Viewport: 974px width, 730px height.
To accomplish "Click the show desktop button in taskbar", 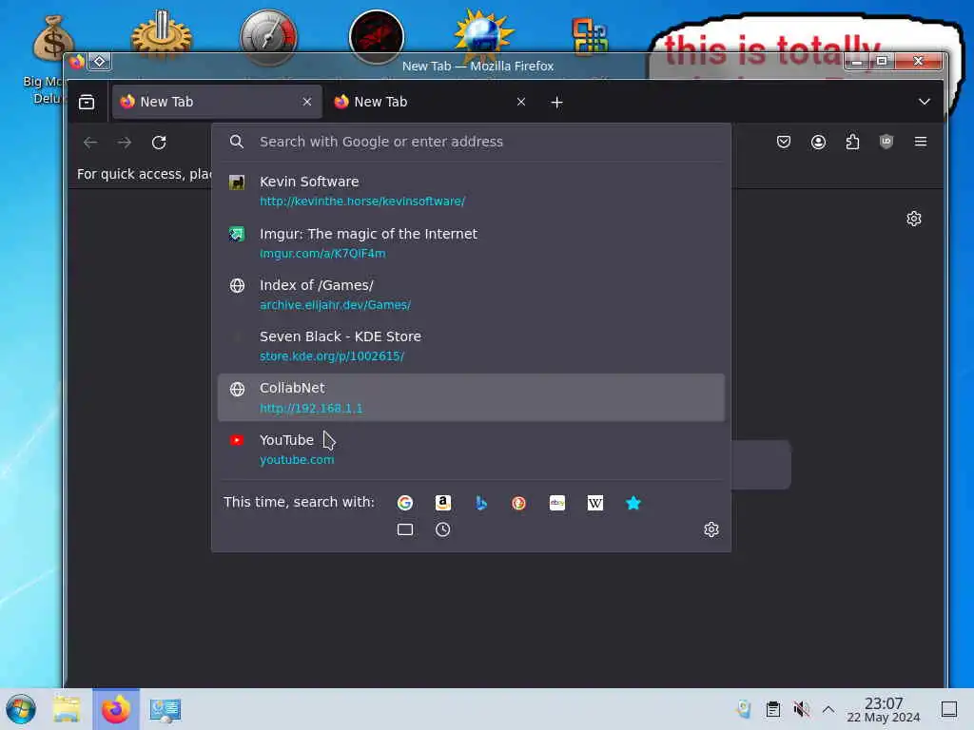I will [x=949, y=709].
